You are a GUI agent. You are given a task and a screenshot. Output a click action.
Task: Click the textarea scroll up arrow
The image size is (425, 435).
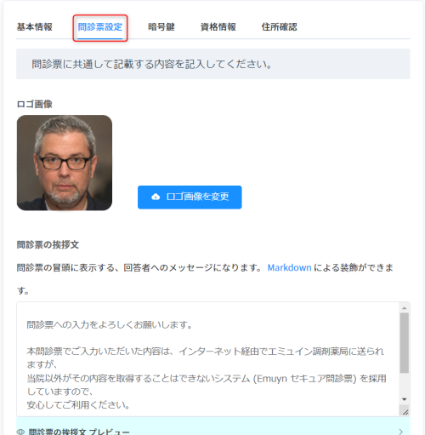click(405, 308)
